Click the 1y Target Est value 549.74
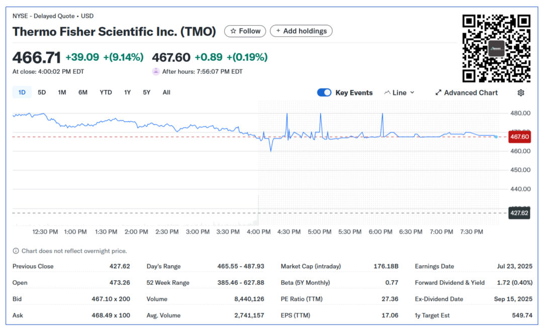The height and width of the screenshot is (330, 543). coord(522,315)
